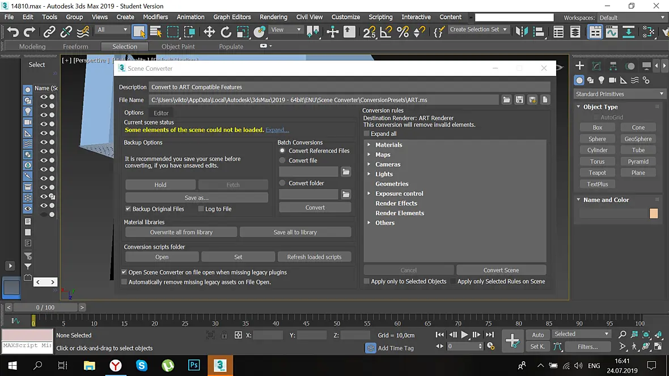
Task: Open Graph Editors menu
Action: pos(232,17)
